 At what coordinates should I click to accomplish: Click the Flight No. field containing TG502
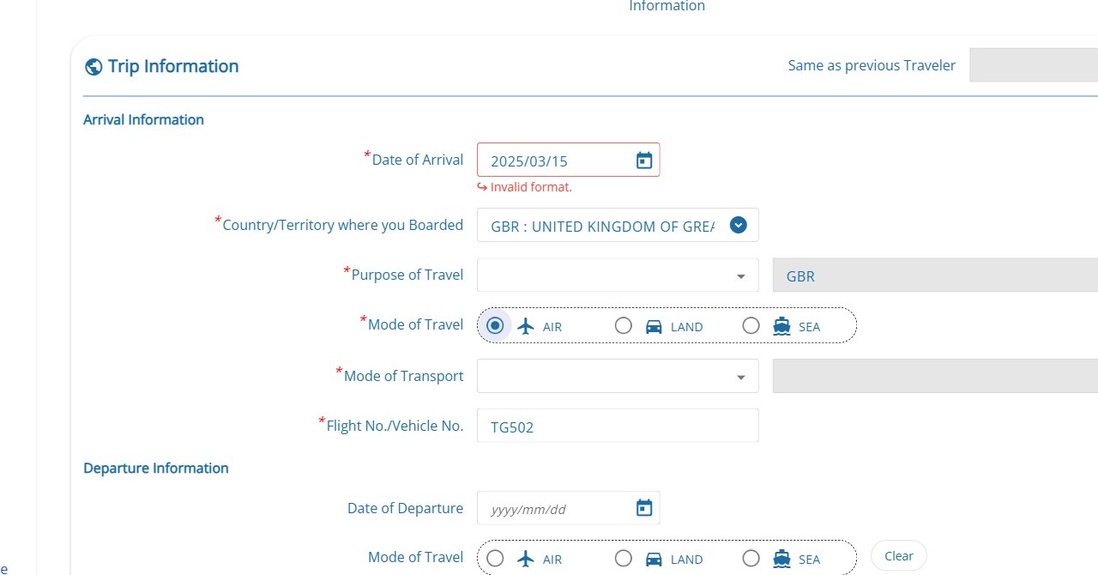pos(618,425)
